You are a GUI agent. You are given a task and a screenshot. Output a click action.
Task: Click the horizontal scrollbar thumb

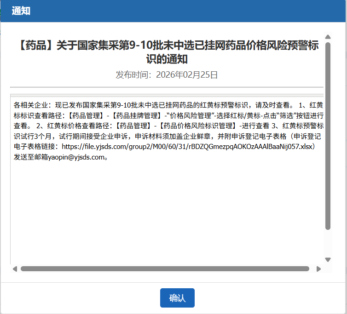tap(165, 269)
